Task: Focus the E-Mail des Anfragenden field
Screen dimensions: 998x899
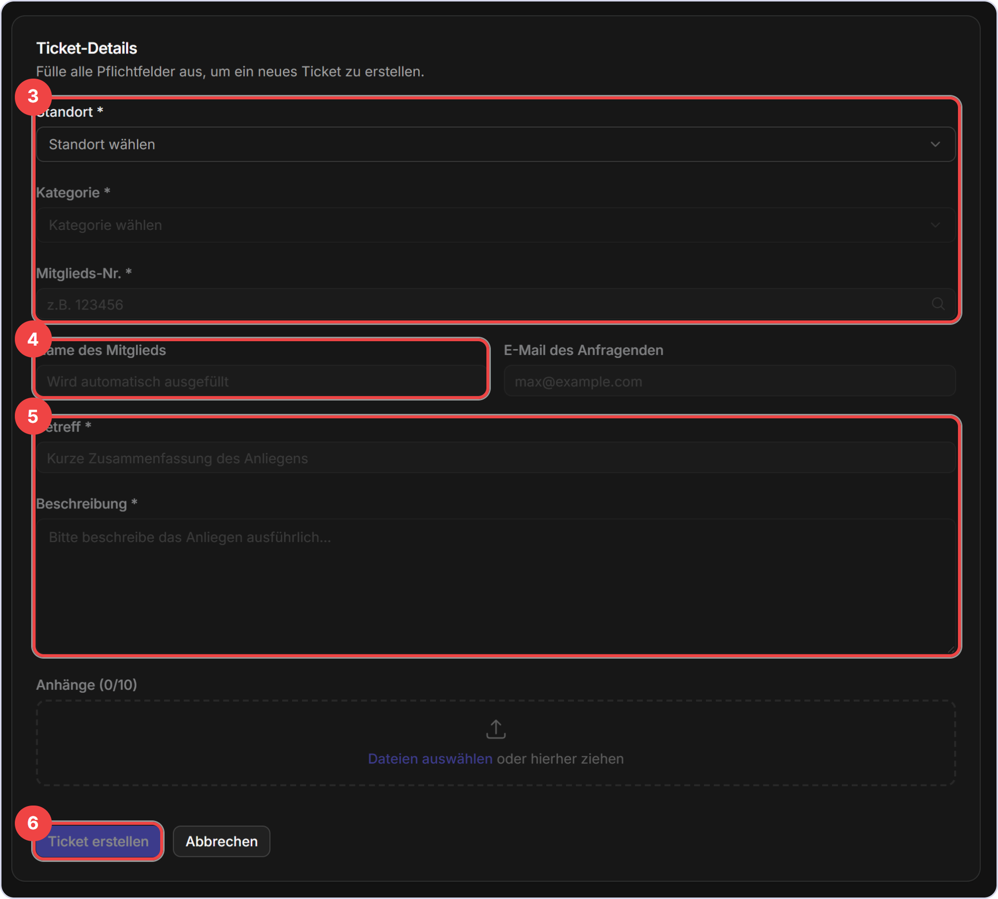Action: (x=729, y=381)
